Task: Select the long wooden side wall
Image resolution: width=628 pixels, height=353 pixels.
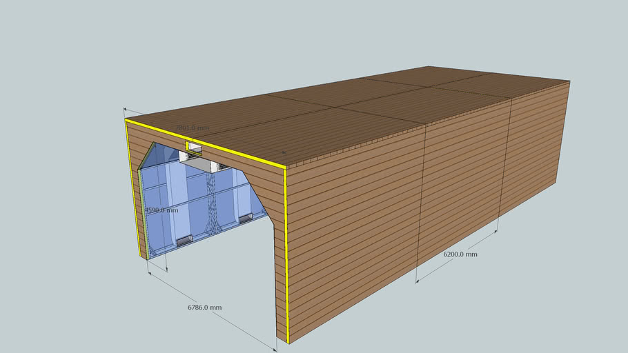Action: 414,207
